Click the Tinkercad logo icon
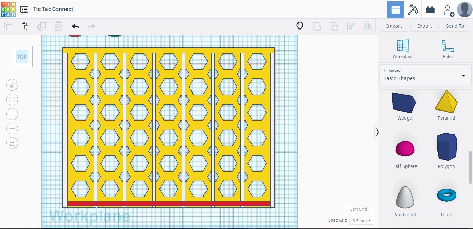 pyautogui.click(x=8, y=9)
